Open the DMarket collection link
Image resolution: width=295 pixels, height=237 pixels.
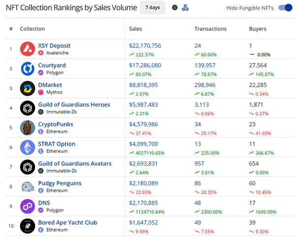(50, 85)
